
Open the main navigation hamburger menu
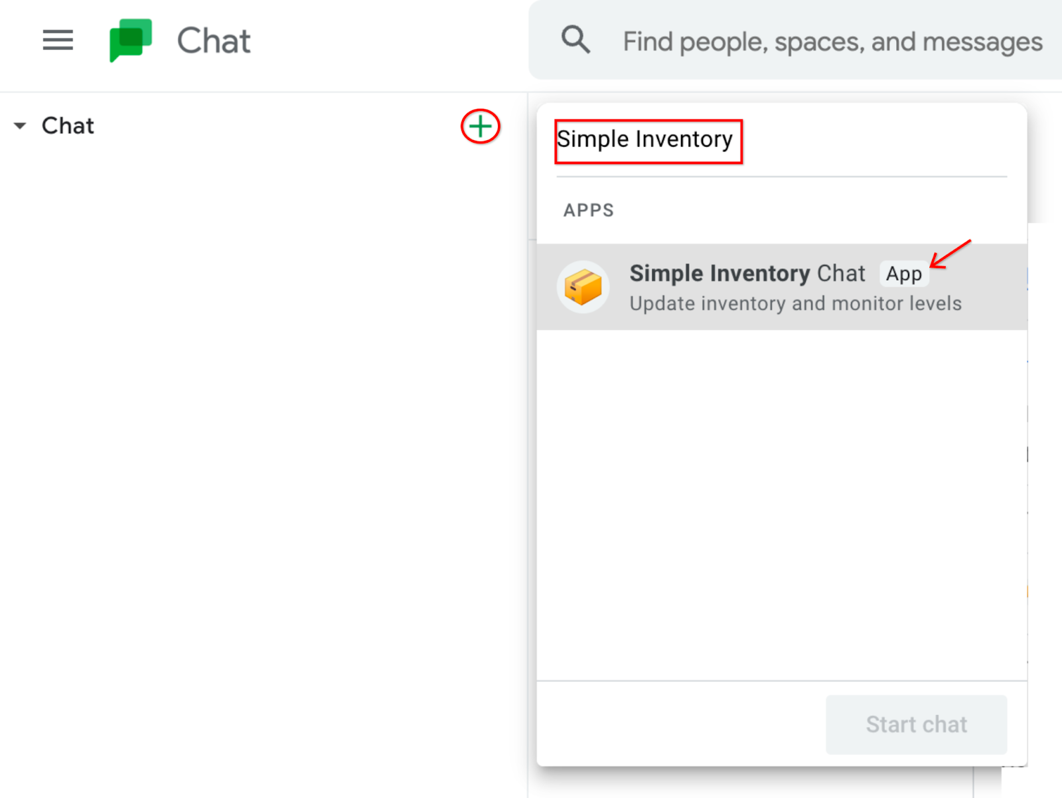point(58,40)
